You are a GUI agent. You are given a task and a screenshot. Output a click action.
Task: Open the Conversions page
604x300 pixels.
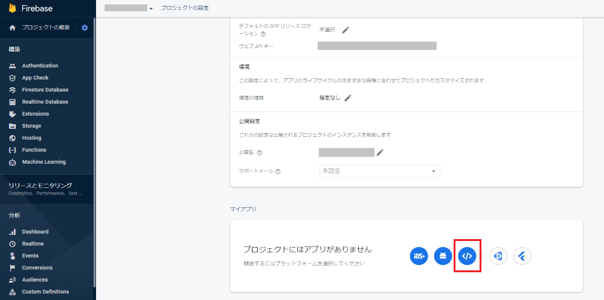(37, 267)
